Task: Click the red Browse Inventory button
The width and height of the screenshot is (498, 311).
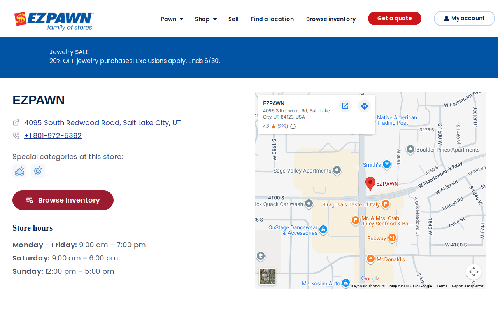Action: pos(63,200)
